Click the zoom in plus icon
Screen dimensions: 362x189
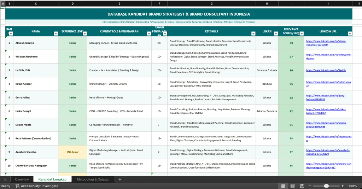click(342, 186)
